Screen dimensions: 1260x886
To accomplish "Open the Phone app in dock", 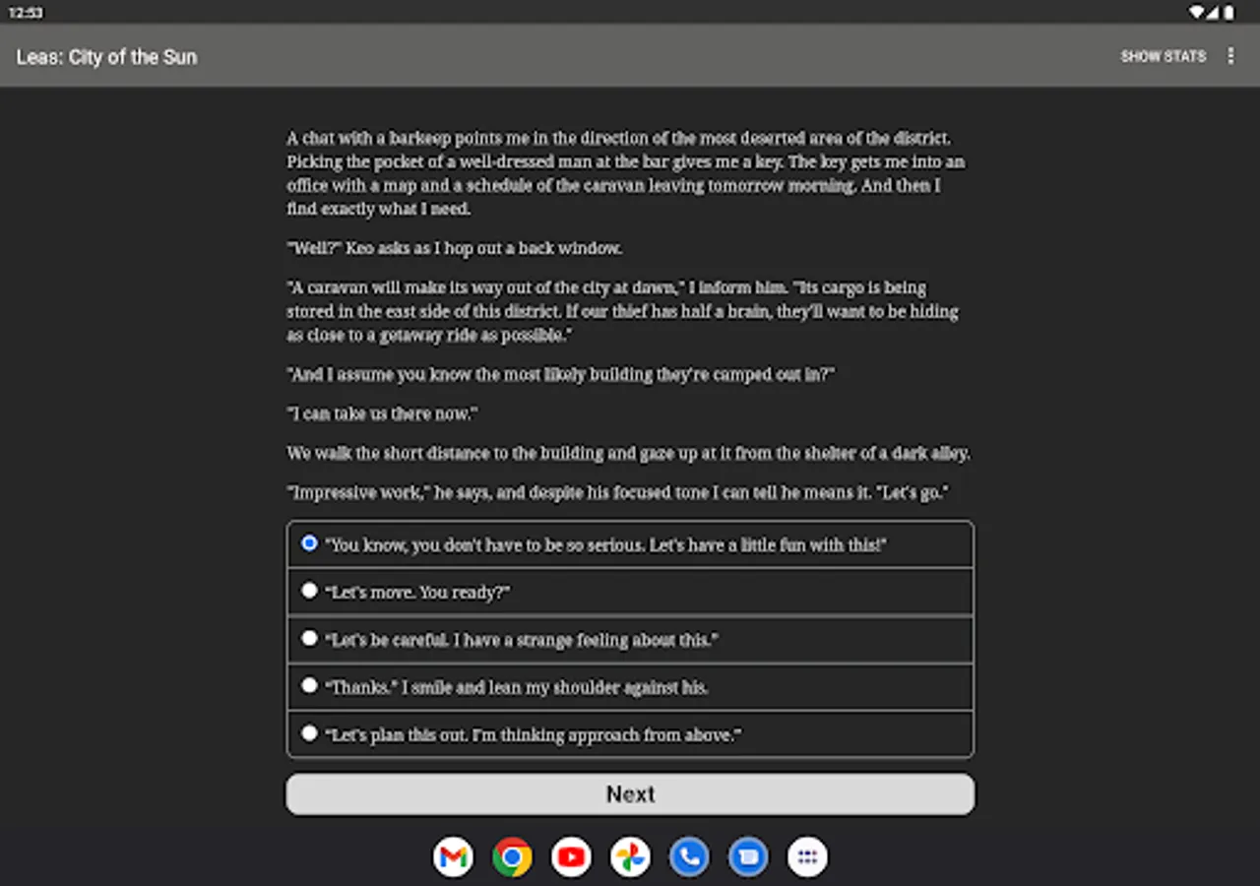I will click(x=689, y=857).
